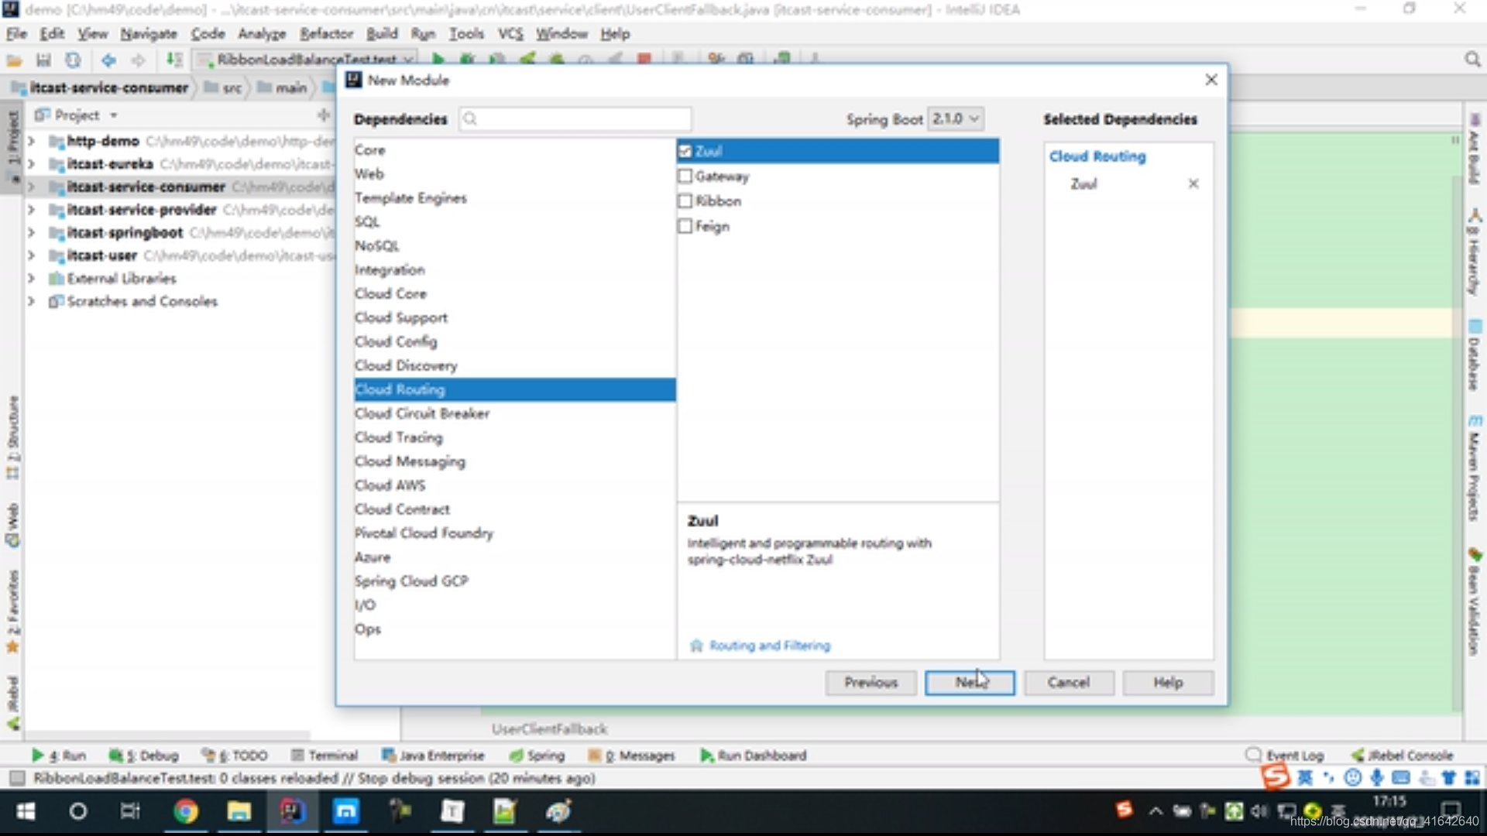
Task: Expand the itcast-service-provider node
Action: (x=31, y=210)
